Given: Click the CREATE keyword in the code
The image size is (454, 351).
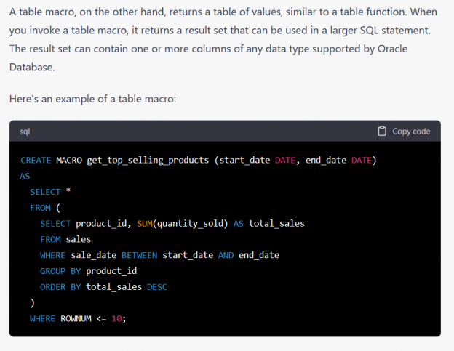Looking at the screenshot, I should [36, 160].
